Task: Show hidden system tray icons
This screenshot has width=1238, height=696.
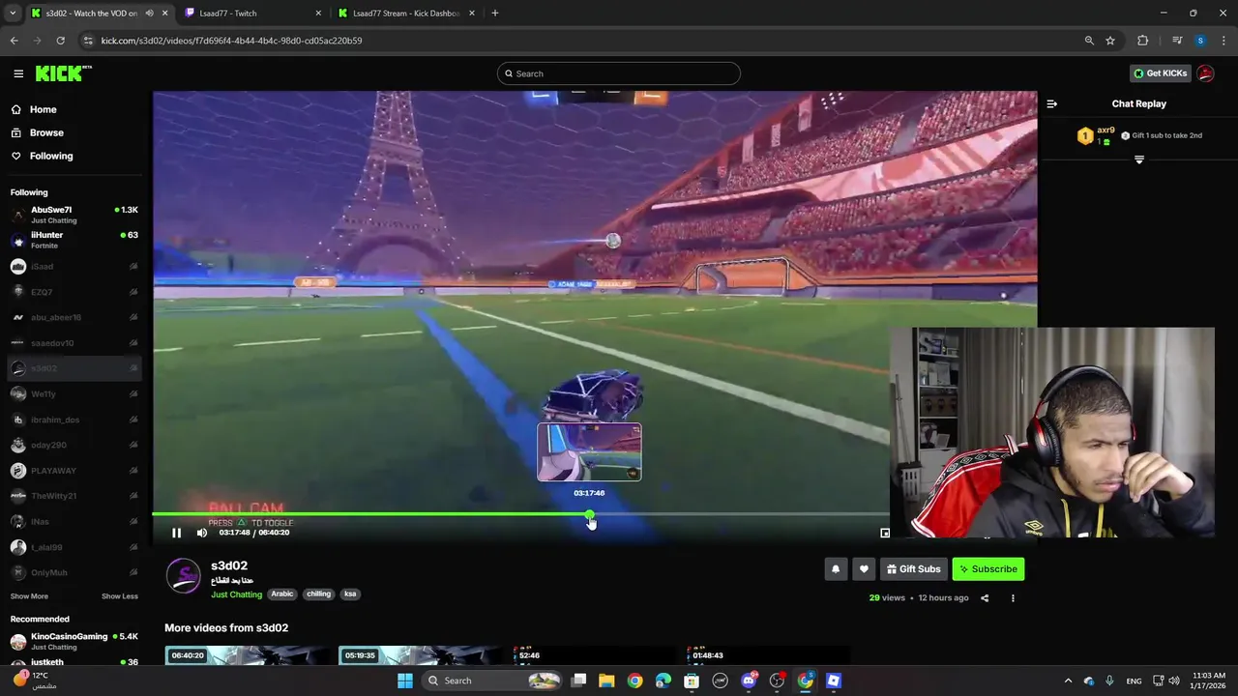Action: 1068,681
